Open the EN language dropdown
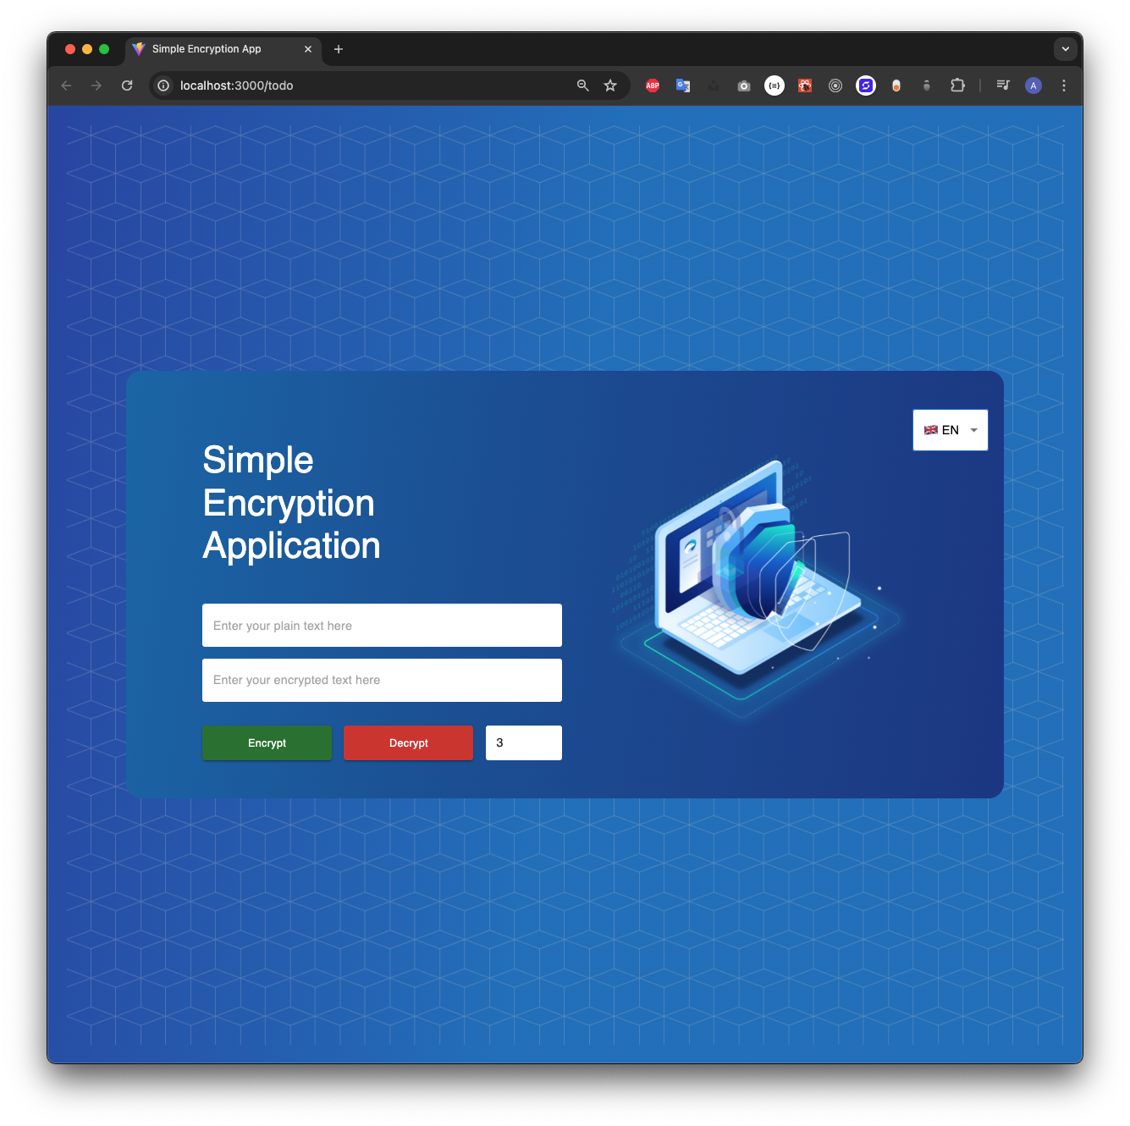The image size is (1130, 1126). tap(951, 430)
